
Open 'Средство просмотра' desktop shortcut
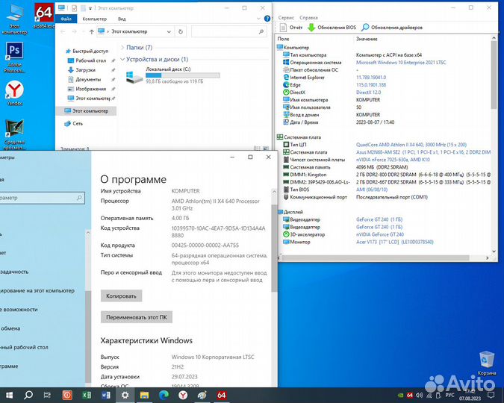(14, 134)
